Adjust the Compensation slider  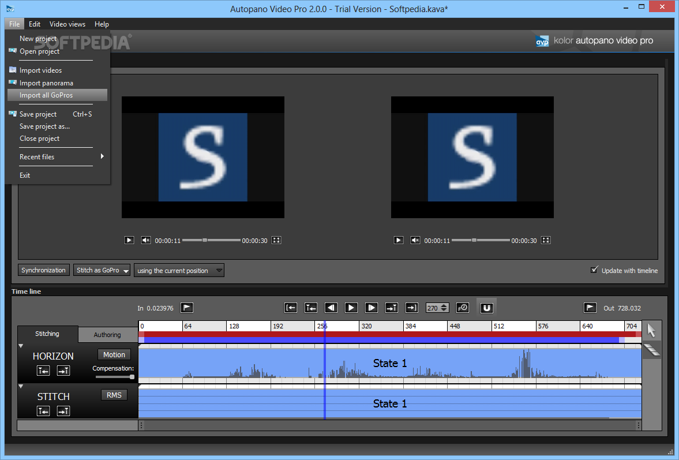115,377
